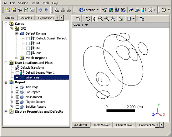The width and height of the screenshot is (172, 137).
Task: Click the contour plot icon
Action: (111, 10)
